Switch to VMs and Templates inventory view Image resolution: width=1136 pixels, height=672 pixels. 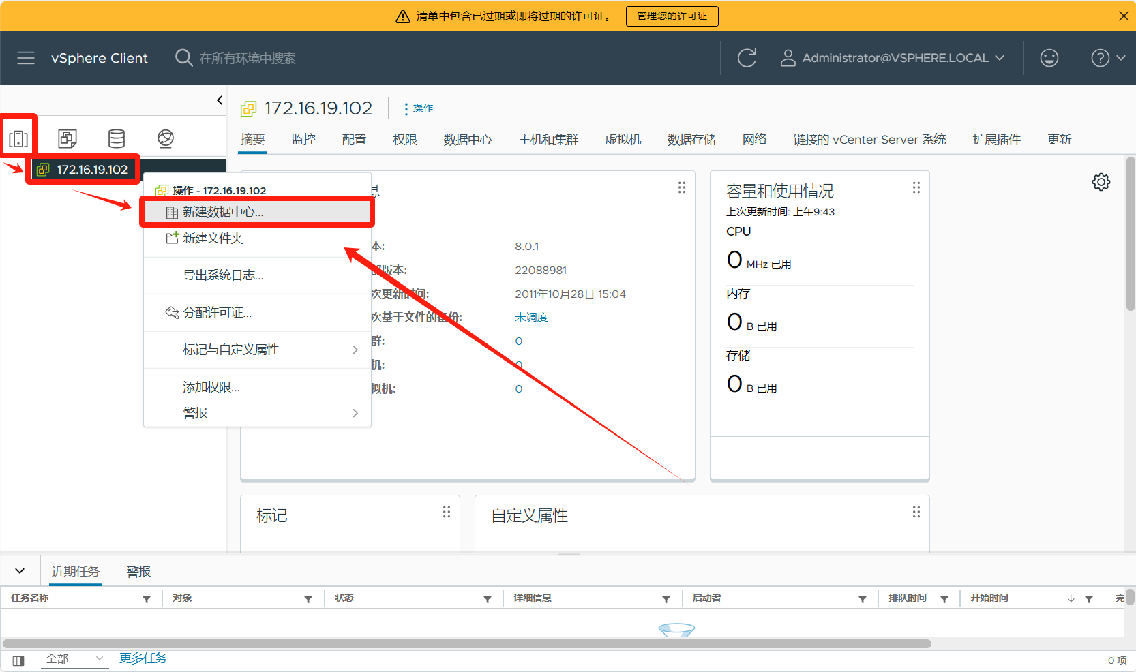(68, 139)
